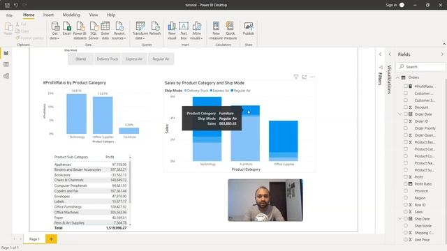Publish the report
Screen dimensions: 447x251
[x=249, y=29]
